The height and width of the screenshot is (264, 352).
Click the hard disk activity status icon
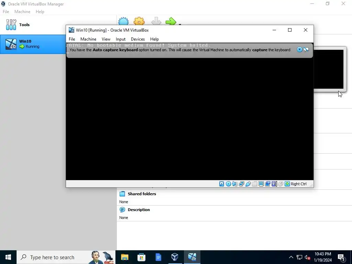pos(222,184)
